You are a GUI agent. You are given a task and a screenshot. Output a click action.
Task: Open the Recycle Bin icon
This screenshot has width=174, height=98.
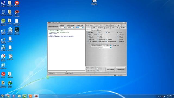[x=3, y=13]
